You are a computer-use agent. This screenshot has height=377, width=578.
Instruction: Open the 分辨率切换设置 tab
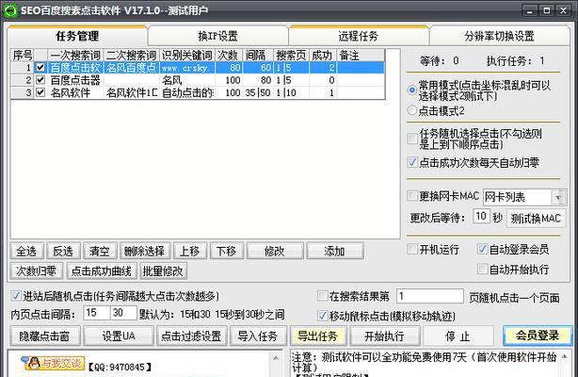click(x=499, y=36)
